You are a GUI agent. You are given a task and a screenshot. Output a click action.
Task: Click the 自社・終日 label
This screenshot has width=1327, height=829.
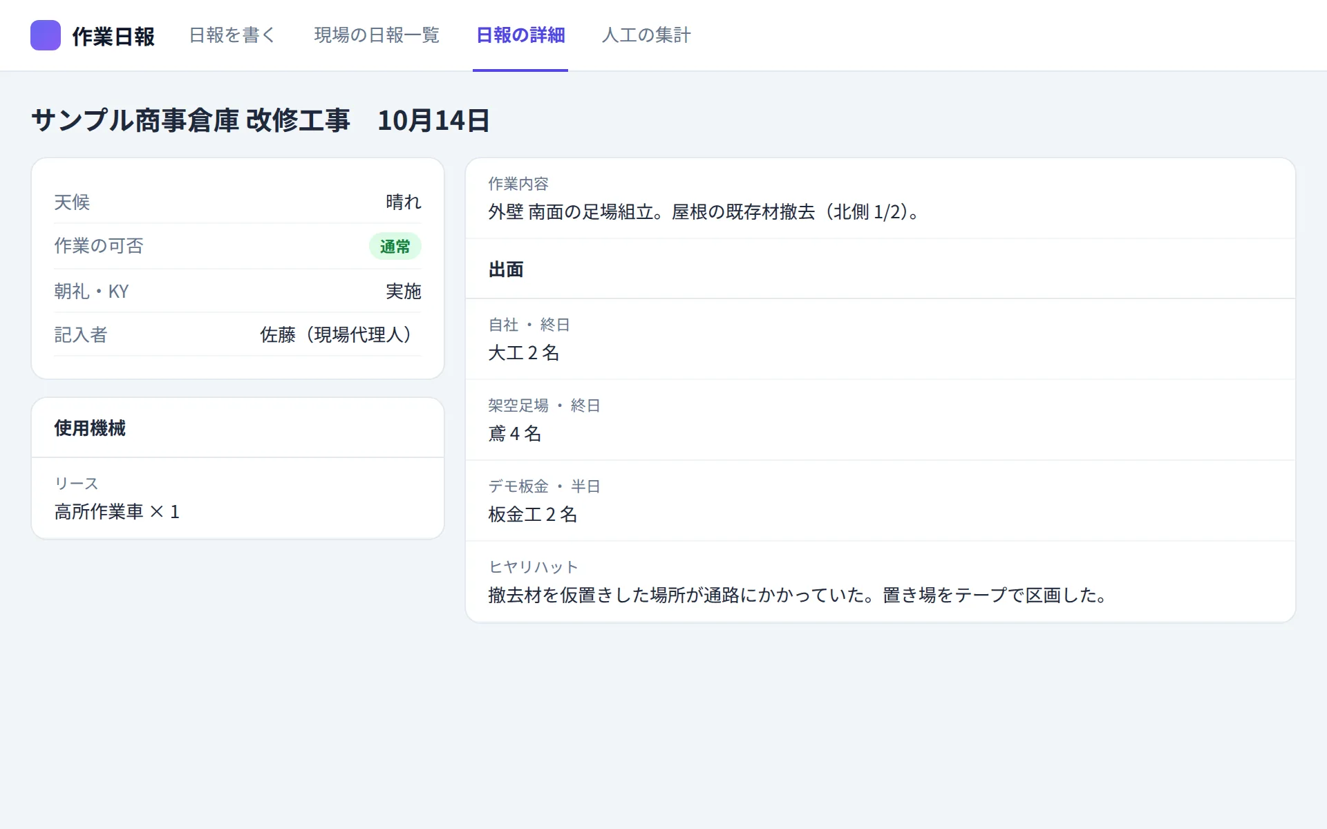[x=529, y=325]
